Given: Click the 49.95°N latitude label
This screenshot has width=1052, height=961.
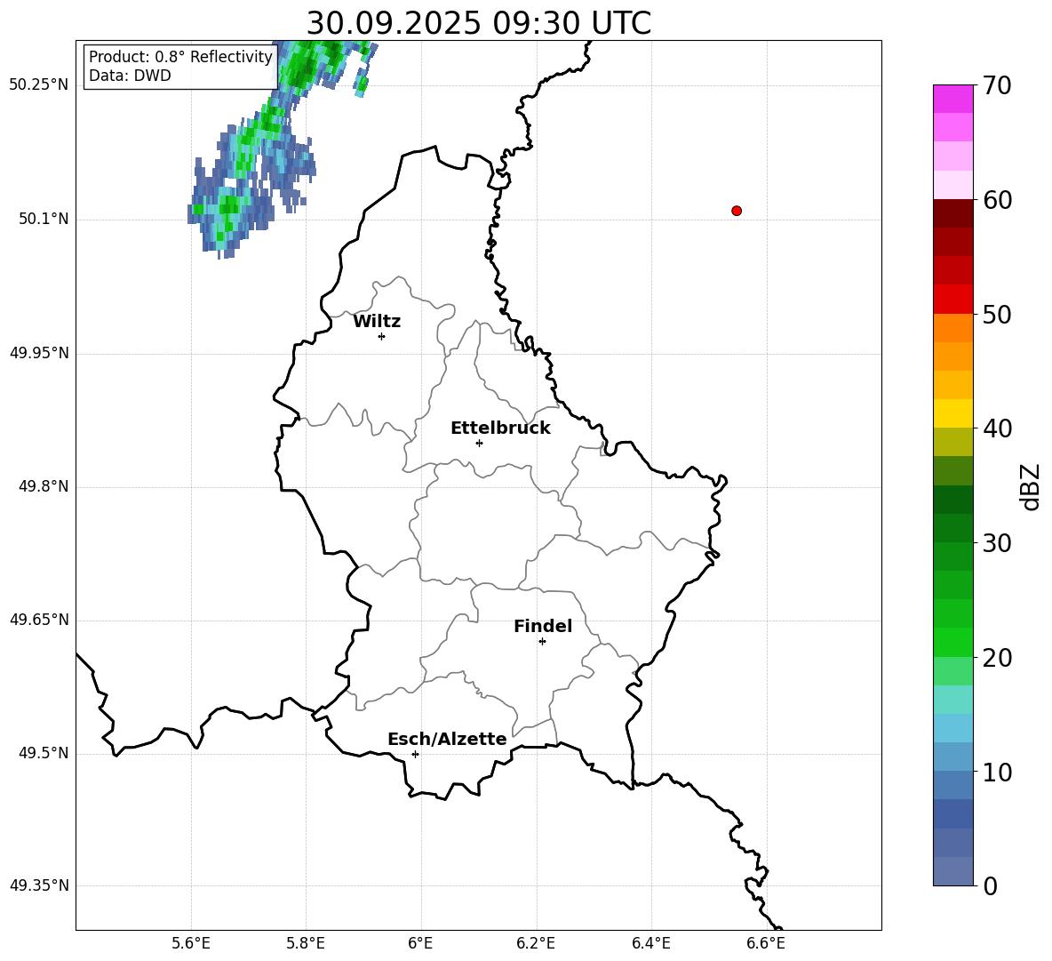Looking at the screenshot, I should [39, 353].
